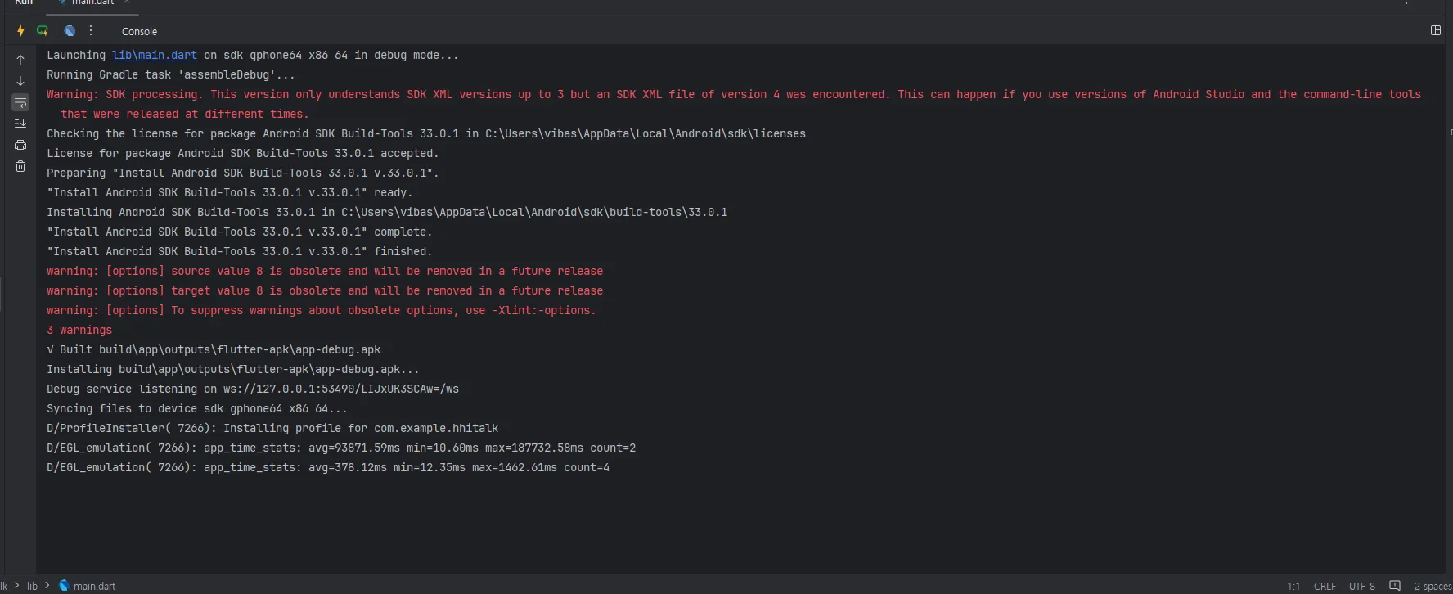This screenshot has width=1453, height=594.
Task: Click the 'v.33.0.1" finished.' line
Action: coord(240,251)
